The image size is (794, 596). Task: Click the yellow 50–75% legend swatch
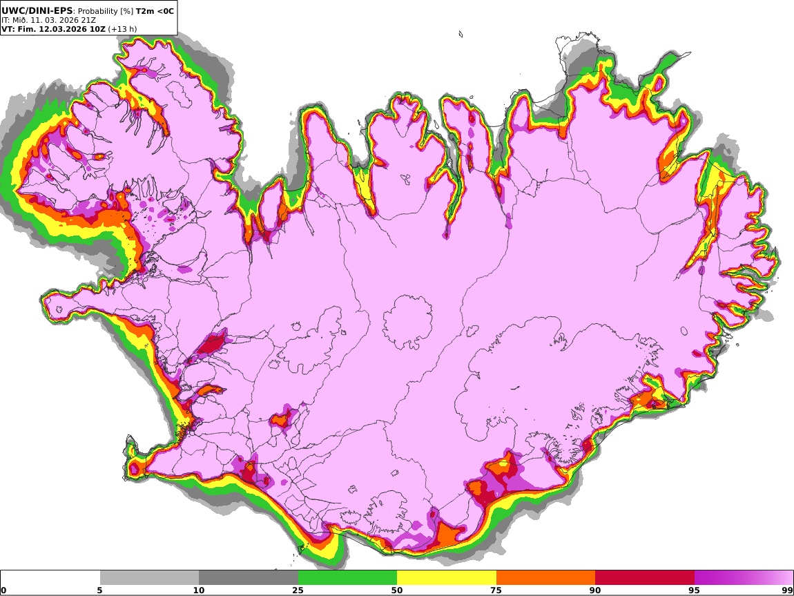[x=447, y=577]
